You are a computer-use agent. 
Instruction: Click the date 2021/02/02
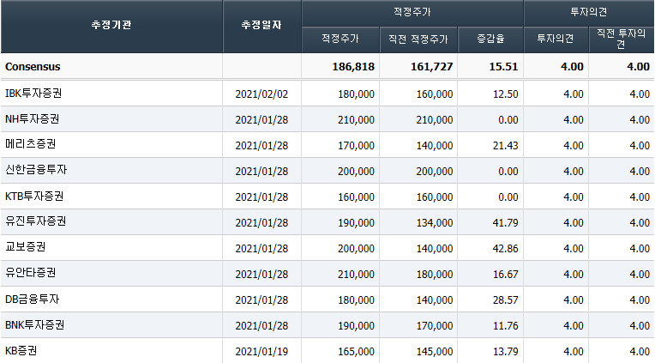[261, 94]
